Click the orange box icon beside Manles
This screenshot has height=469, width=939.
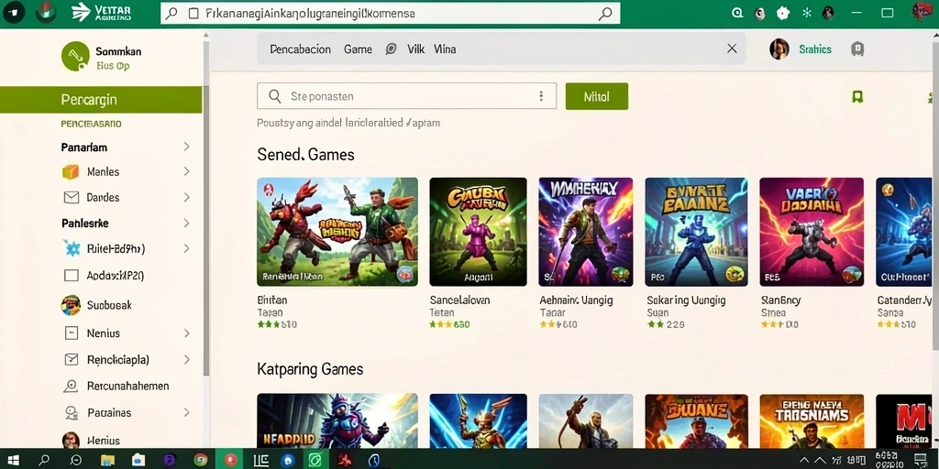pos(71,172)
